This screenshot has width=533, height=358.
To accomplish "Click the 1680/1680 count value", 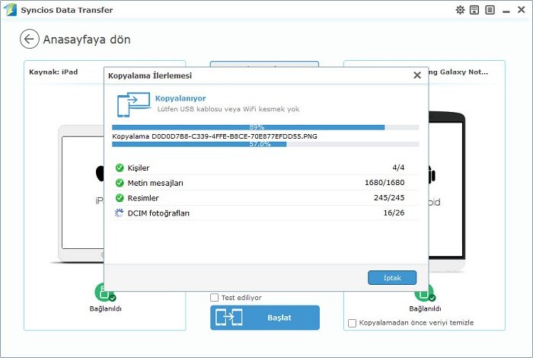I will click(385, 183).
